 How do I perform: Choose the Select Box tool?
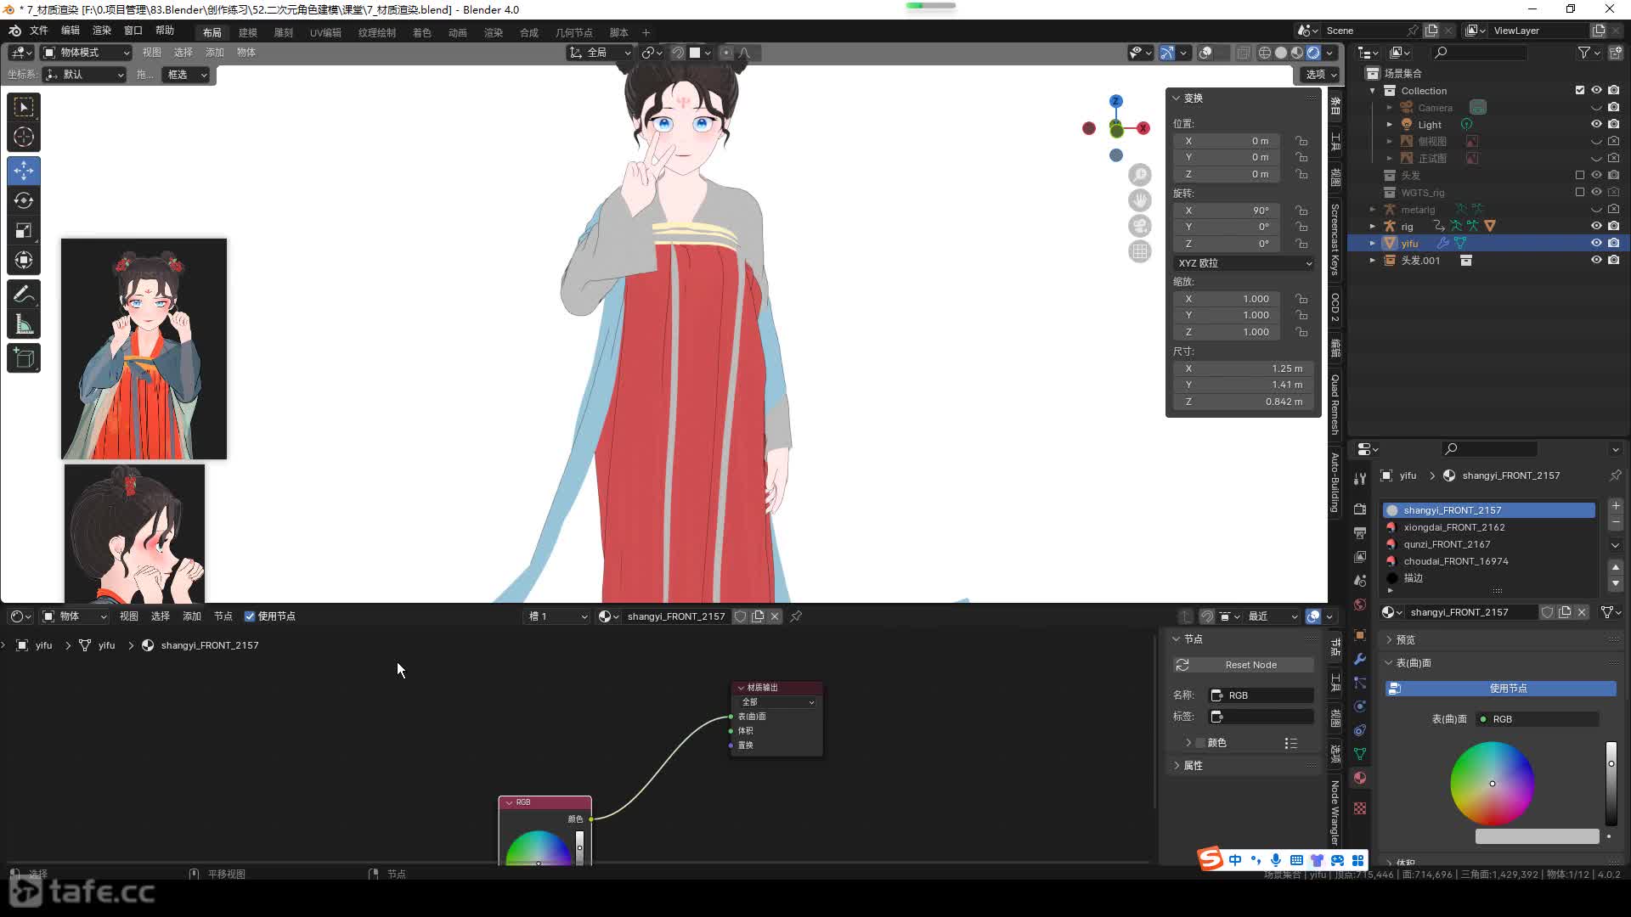pos(24,107)
